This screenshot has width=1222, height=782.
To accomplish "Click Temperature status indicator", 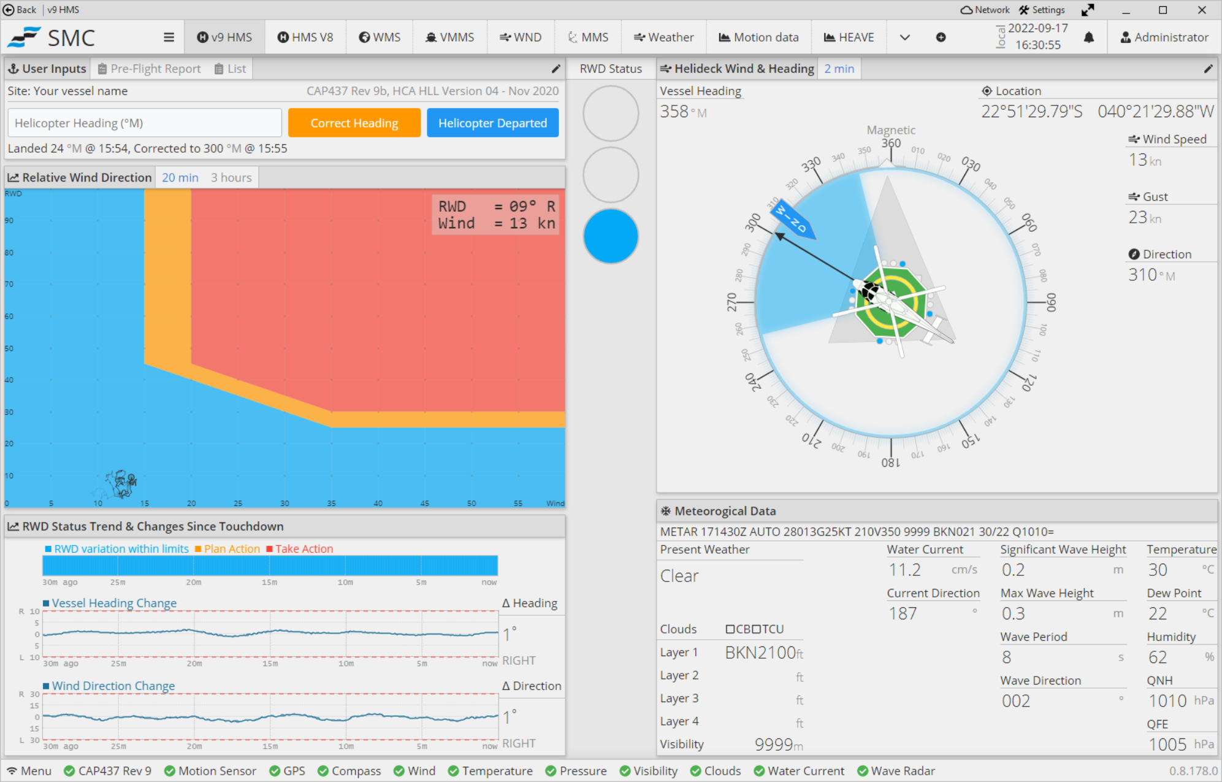I will [490, 771].
